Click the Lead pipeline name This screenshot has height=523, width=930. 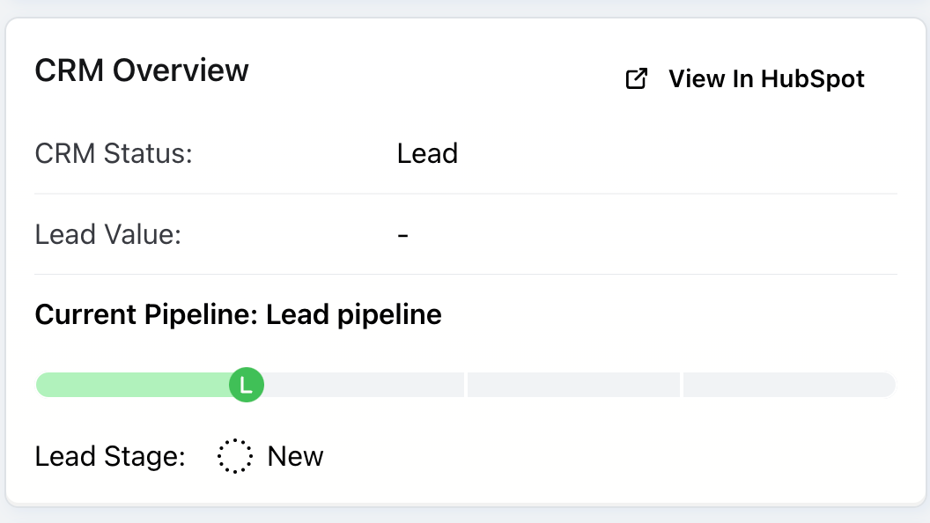click(x=353, y=314)
